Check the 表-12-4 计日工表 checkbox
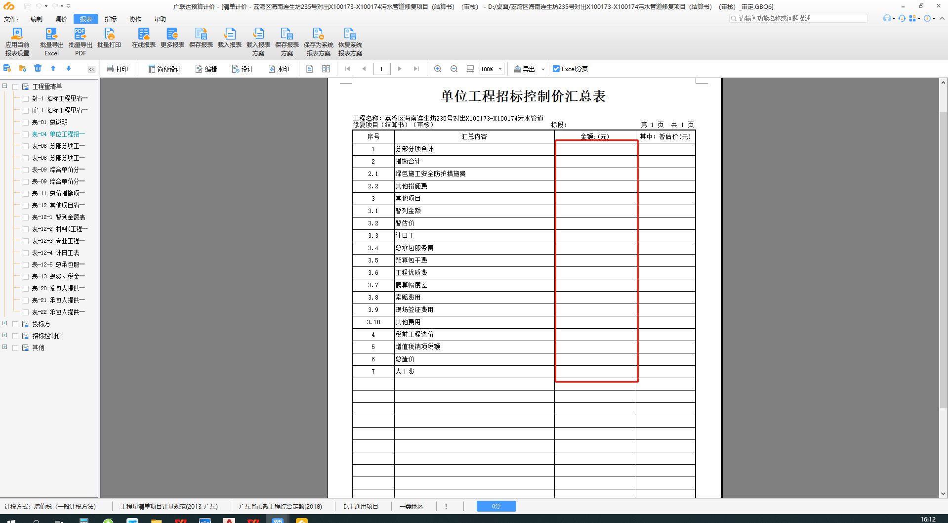The width and height of the screenshot is (948, 523). point(26,253)
